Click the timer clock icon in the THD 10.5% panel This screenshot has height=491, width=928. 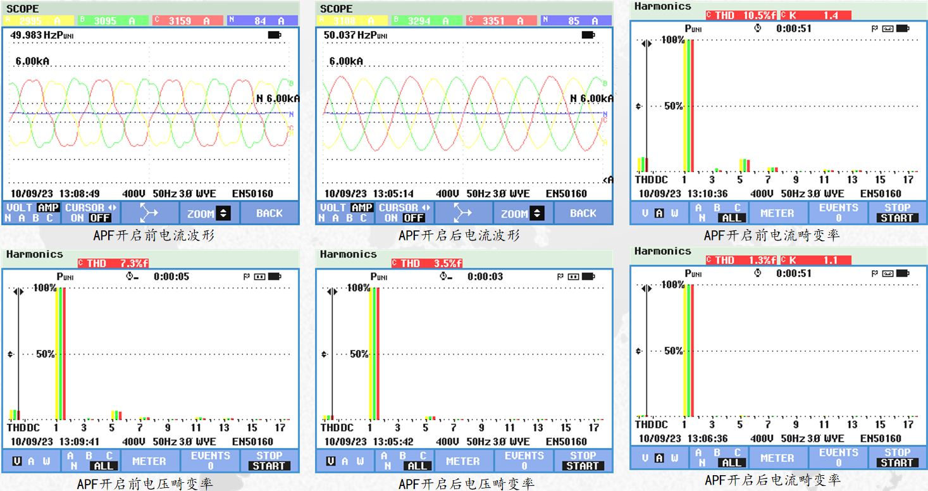(x=758, y=28)
